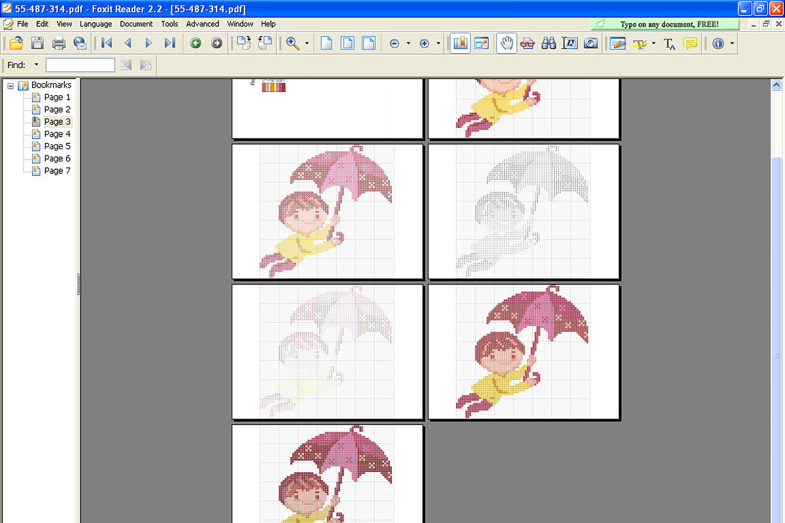This screenshot has width=785, height=523.
Task: Select Page 4 bookmark
Action: click(58, 134)
